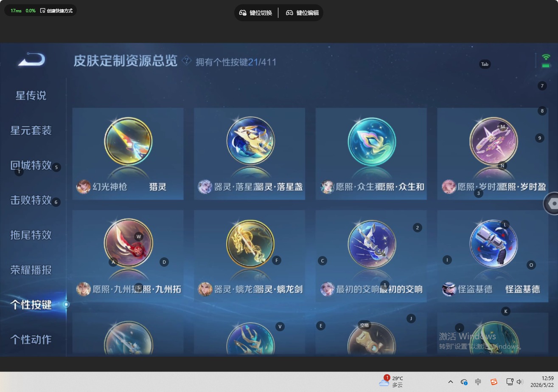Click the hero avatar beside 器灵·落星盏
The height and width of the screenshot is (392, 558).
point(205,186)
